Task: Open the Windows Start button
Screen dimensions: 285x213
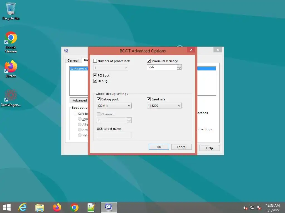Action: pos(7,207)
